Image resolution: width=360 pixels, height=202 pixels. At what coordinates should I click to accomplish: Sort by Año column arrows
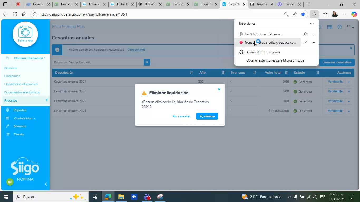(x=223, y=72)
